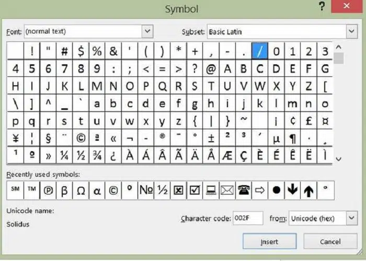Image resolution: width=366 pixels, height=261 pixels.
Task: Pick the micro µ symbol in grid
Action: (277, 138)
